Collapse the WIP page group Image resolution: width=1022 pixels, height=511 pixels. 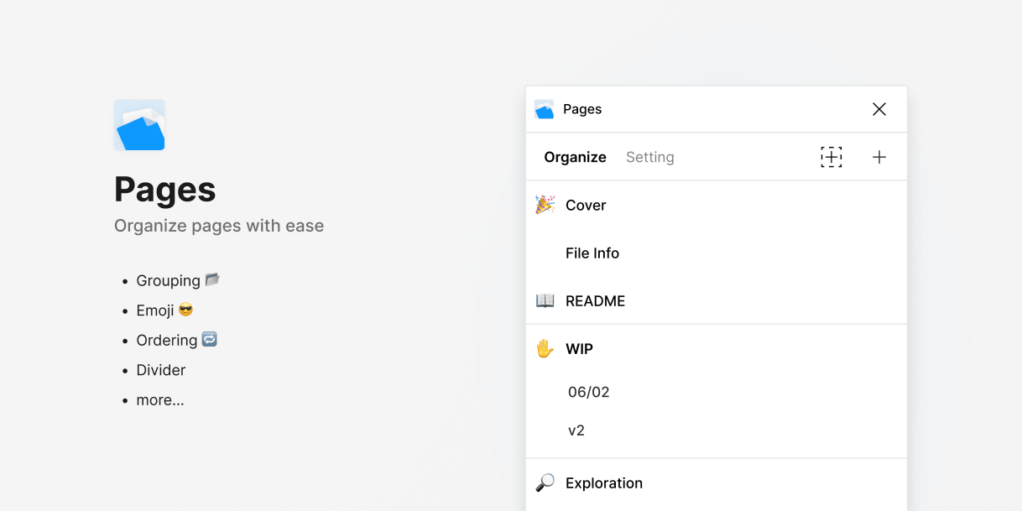tap(579, 349)
